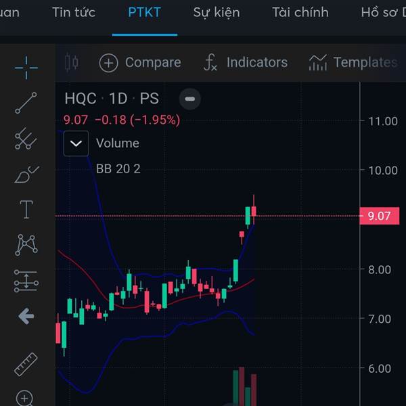
Task: Open Indicators via the fx icon
Action: click(210, 62)
